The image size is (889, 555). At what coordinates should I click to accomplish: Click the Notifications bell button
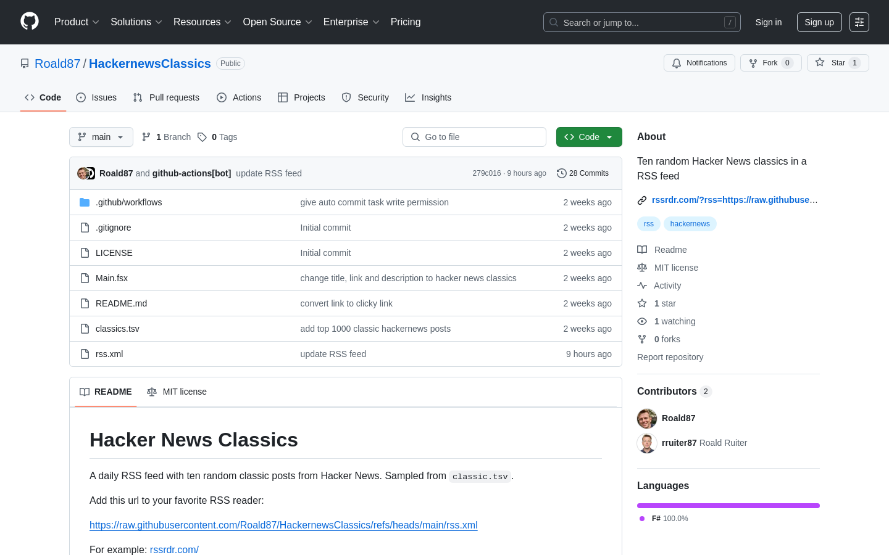tap(699, 63)
